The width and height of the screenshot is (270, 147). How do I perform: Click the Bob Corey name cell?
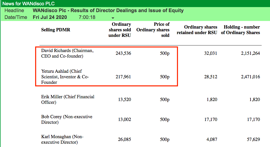67,119
